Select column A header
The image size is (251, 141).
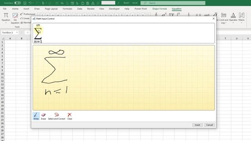tap(10, 38)
